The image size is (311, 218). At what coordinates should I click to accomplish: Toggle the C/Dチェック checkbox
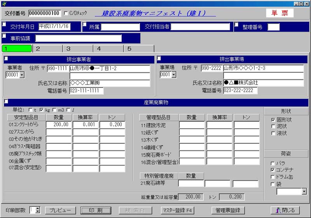point(66,13)
